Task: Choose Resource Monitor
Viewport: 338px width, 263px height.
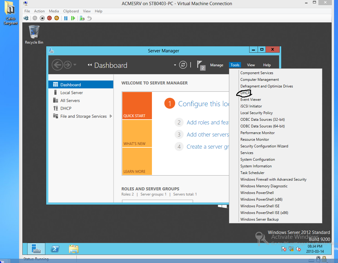Action: pos(255,140)
